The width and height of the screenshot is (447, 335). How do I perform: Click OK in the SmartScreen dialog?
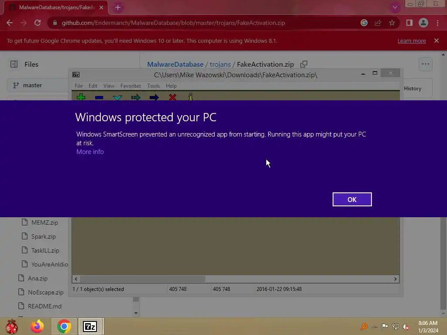(352, 199)
